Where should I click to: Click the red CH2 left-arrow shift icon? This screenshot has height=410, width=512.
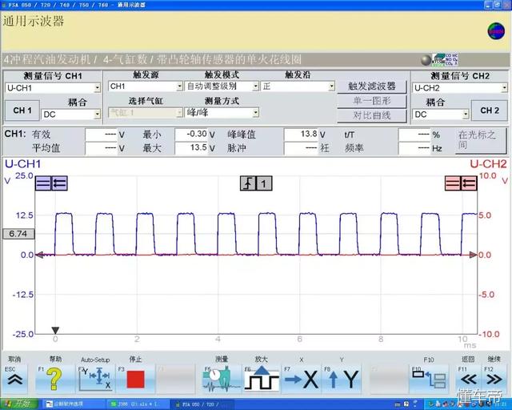click(x=469, y=183)
